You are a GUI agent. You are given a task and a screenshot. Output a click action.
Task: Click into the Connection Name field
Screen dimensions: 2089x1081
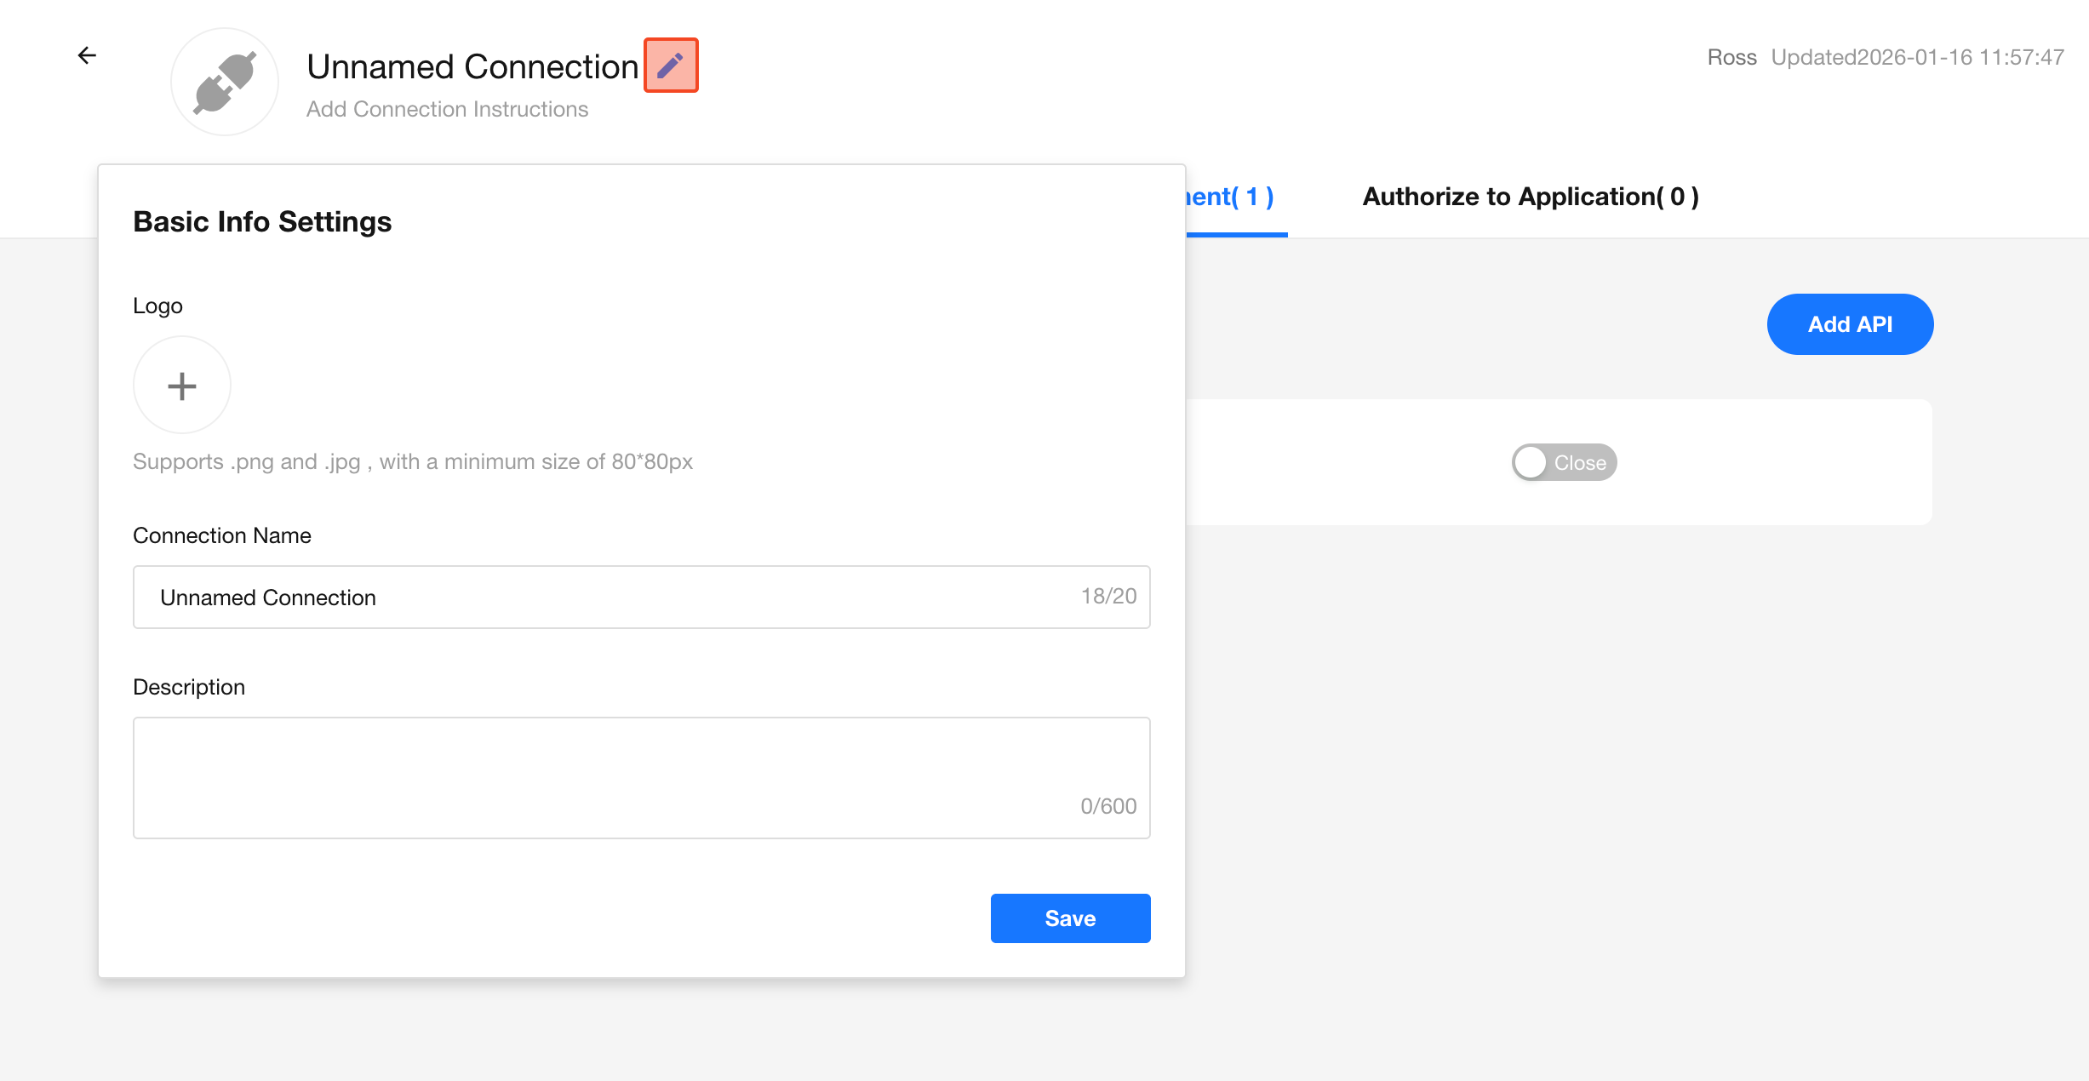[596, 598]
